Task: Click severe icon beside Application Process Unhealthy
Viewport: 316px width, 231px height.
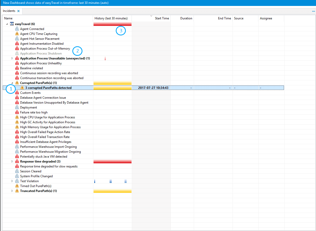Action: point(17,63)
